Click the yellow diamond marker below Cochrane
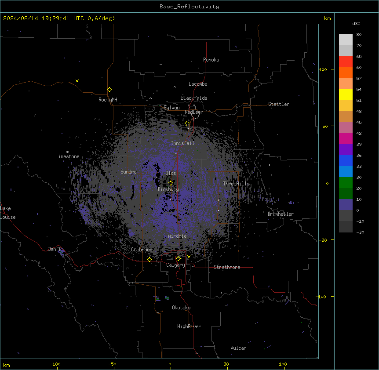379x370 pixels. tap(149, 259)
